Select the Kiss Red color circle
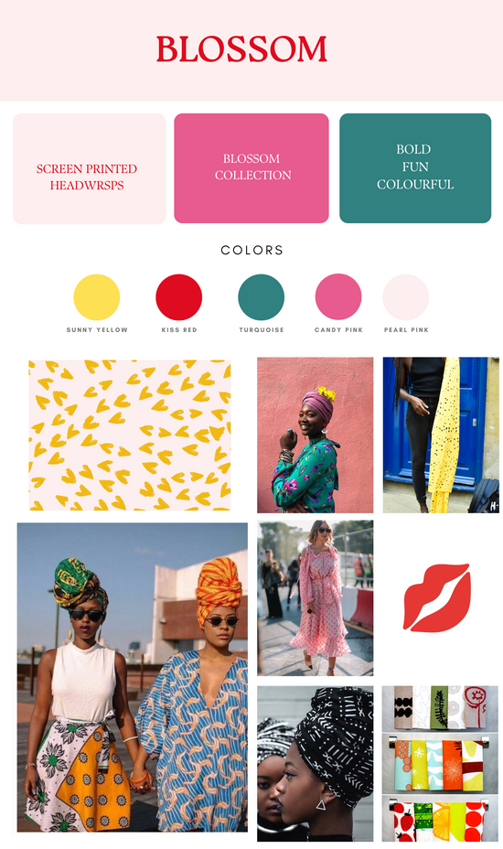Screen dimensions: 503x849 pos(178,297)
